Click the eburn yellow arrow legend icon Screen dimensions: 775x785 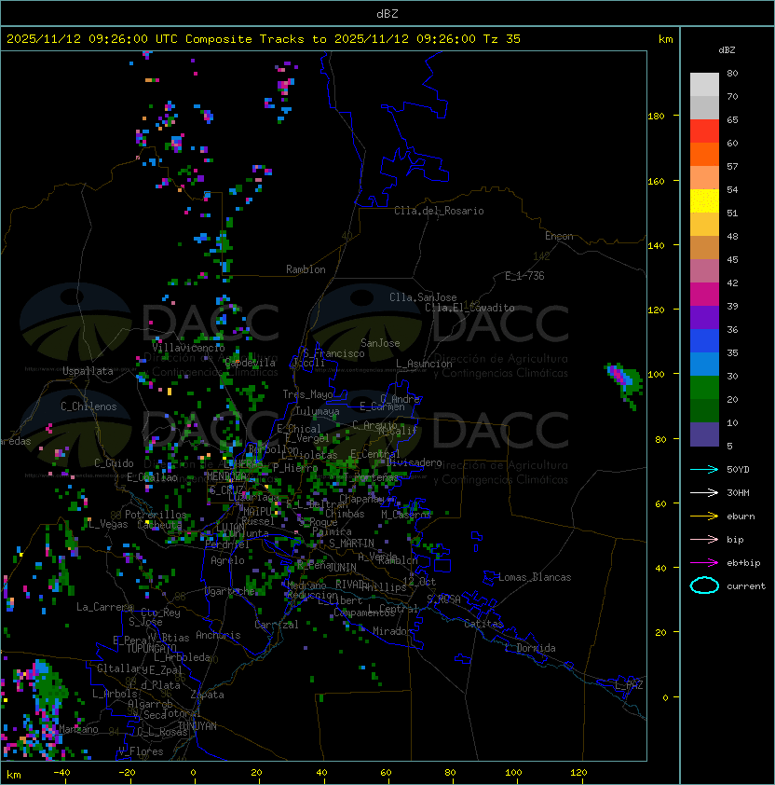pyautogui.click(x=704, y=516)
